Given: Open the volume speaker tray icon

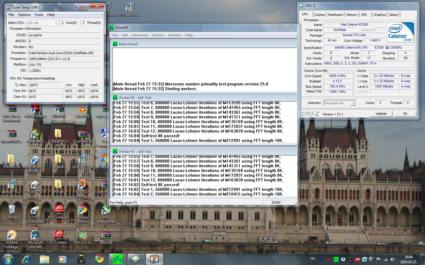Looking at the screenshot, I should pyautogui.click(x=393, y=259).
